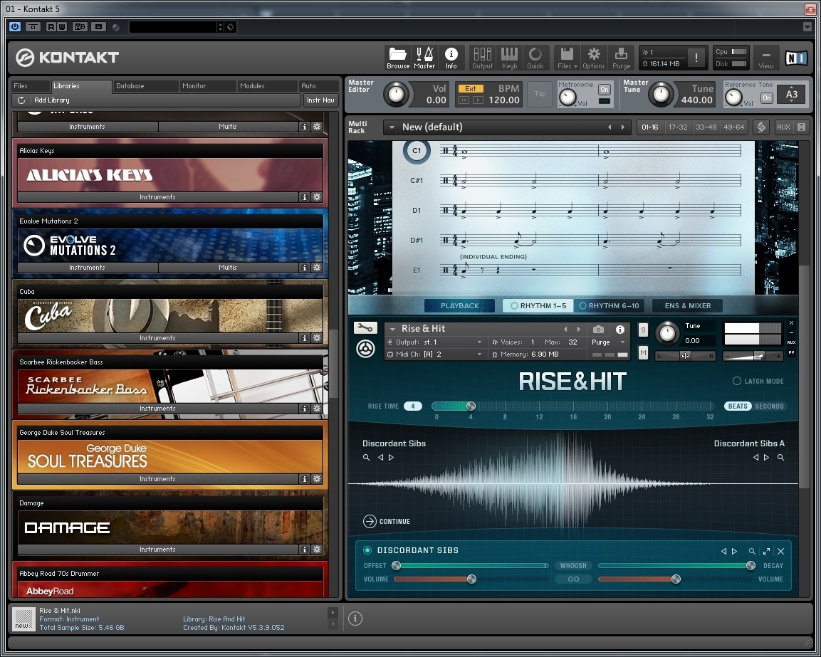Open Cuba library info icon
Viewport: 821px width, 657px height.
point(305,337)
